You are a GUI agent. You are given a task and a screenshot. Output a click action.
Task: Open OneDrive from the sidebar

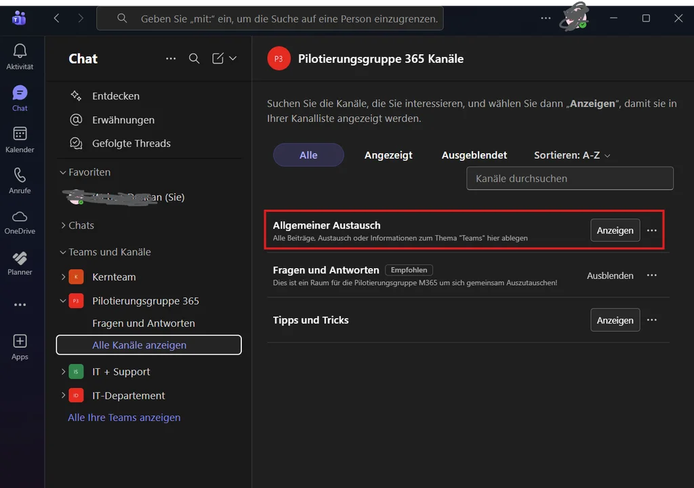coord(20,217)
